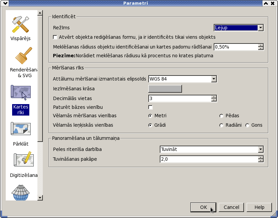
Task: Select the Kartes rīki map cursor icon
Action: [21, 93]
